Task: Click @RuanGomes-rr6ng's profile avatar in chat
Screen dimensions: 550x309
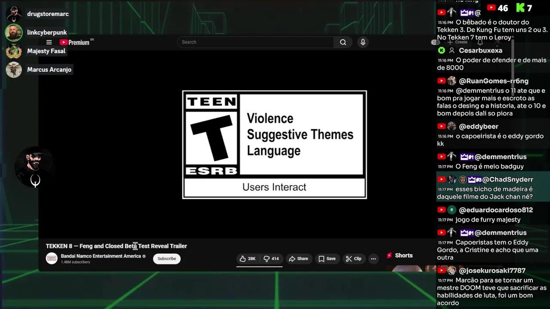Action: pyautogui.click(x=451, y=81)
